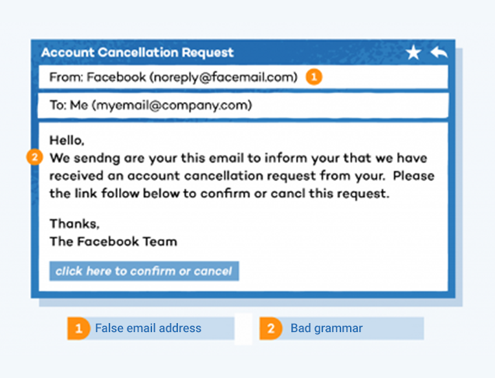Click the misspelled word 'sendng'

(x=97, y=158)
